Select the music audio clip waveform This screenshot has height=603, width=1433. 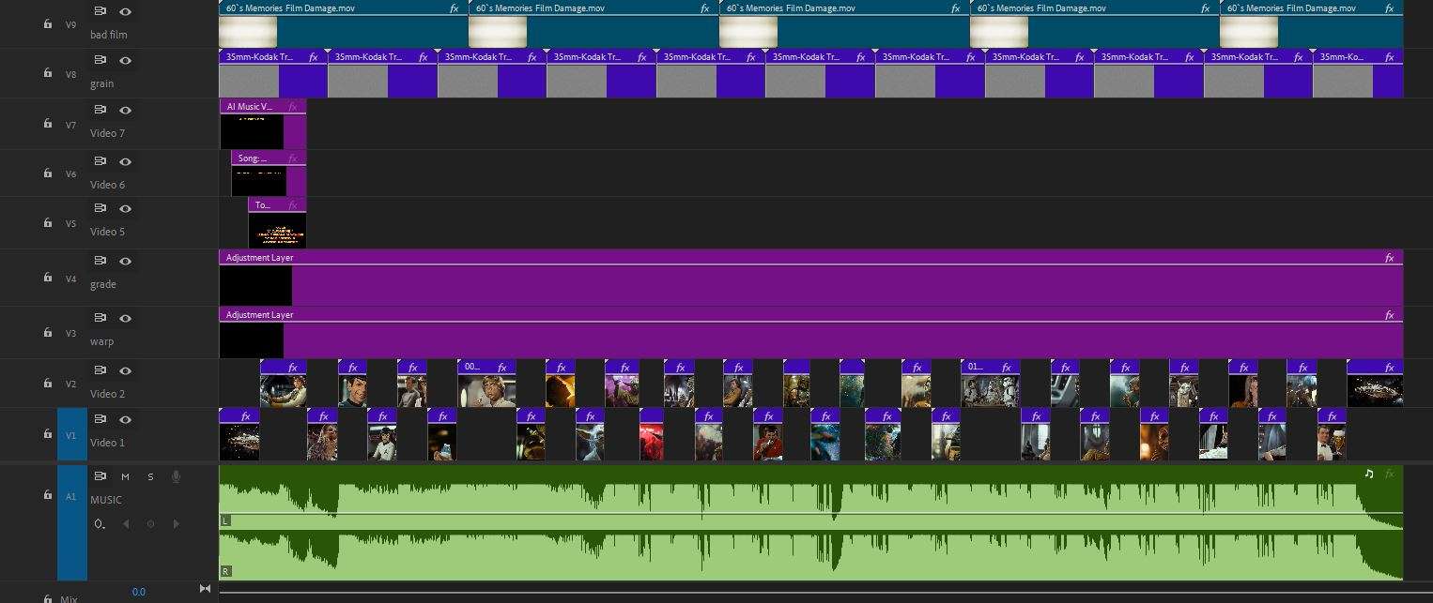tap(810, 522)
